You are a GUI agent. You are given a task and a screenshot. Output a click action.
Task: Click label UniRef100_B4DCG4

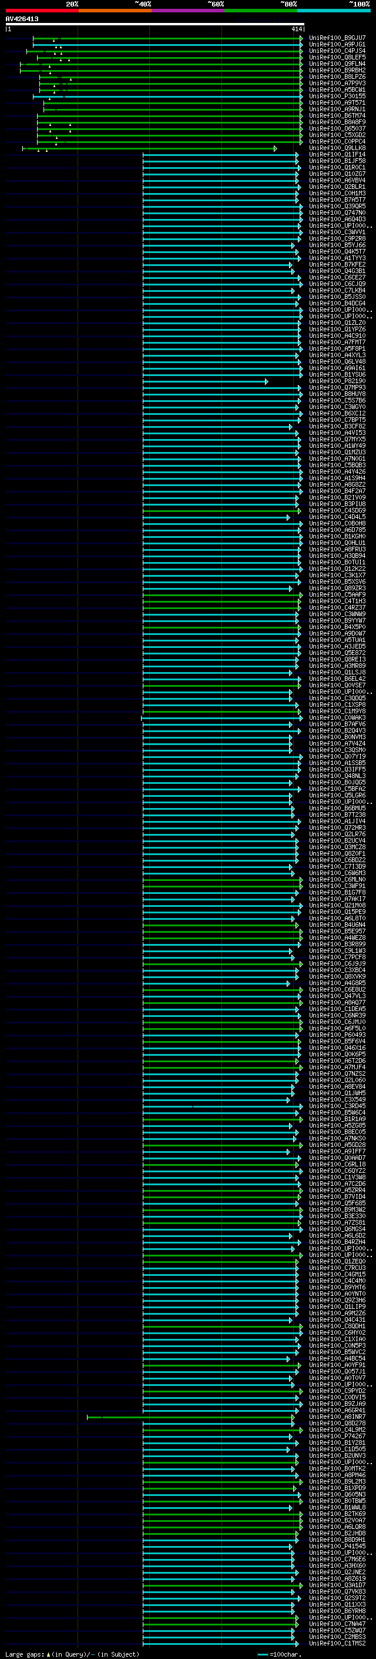point(337,303)
